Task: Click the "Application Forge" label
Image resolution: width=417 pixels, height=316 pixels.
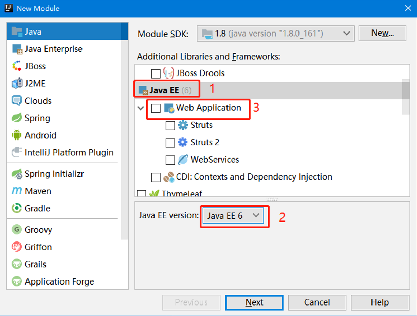Action: 59,281
